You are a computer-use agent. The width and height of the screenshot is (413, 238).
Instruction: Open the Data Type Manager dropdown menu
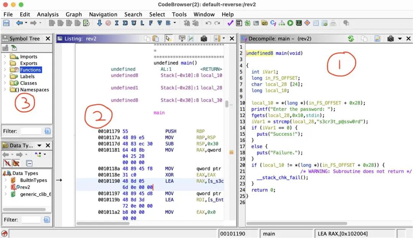coord(39,146)
